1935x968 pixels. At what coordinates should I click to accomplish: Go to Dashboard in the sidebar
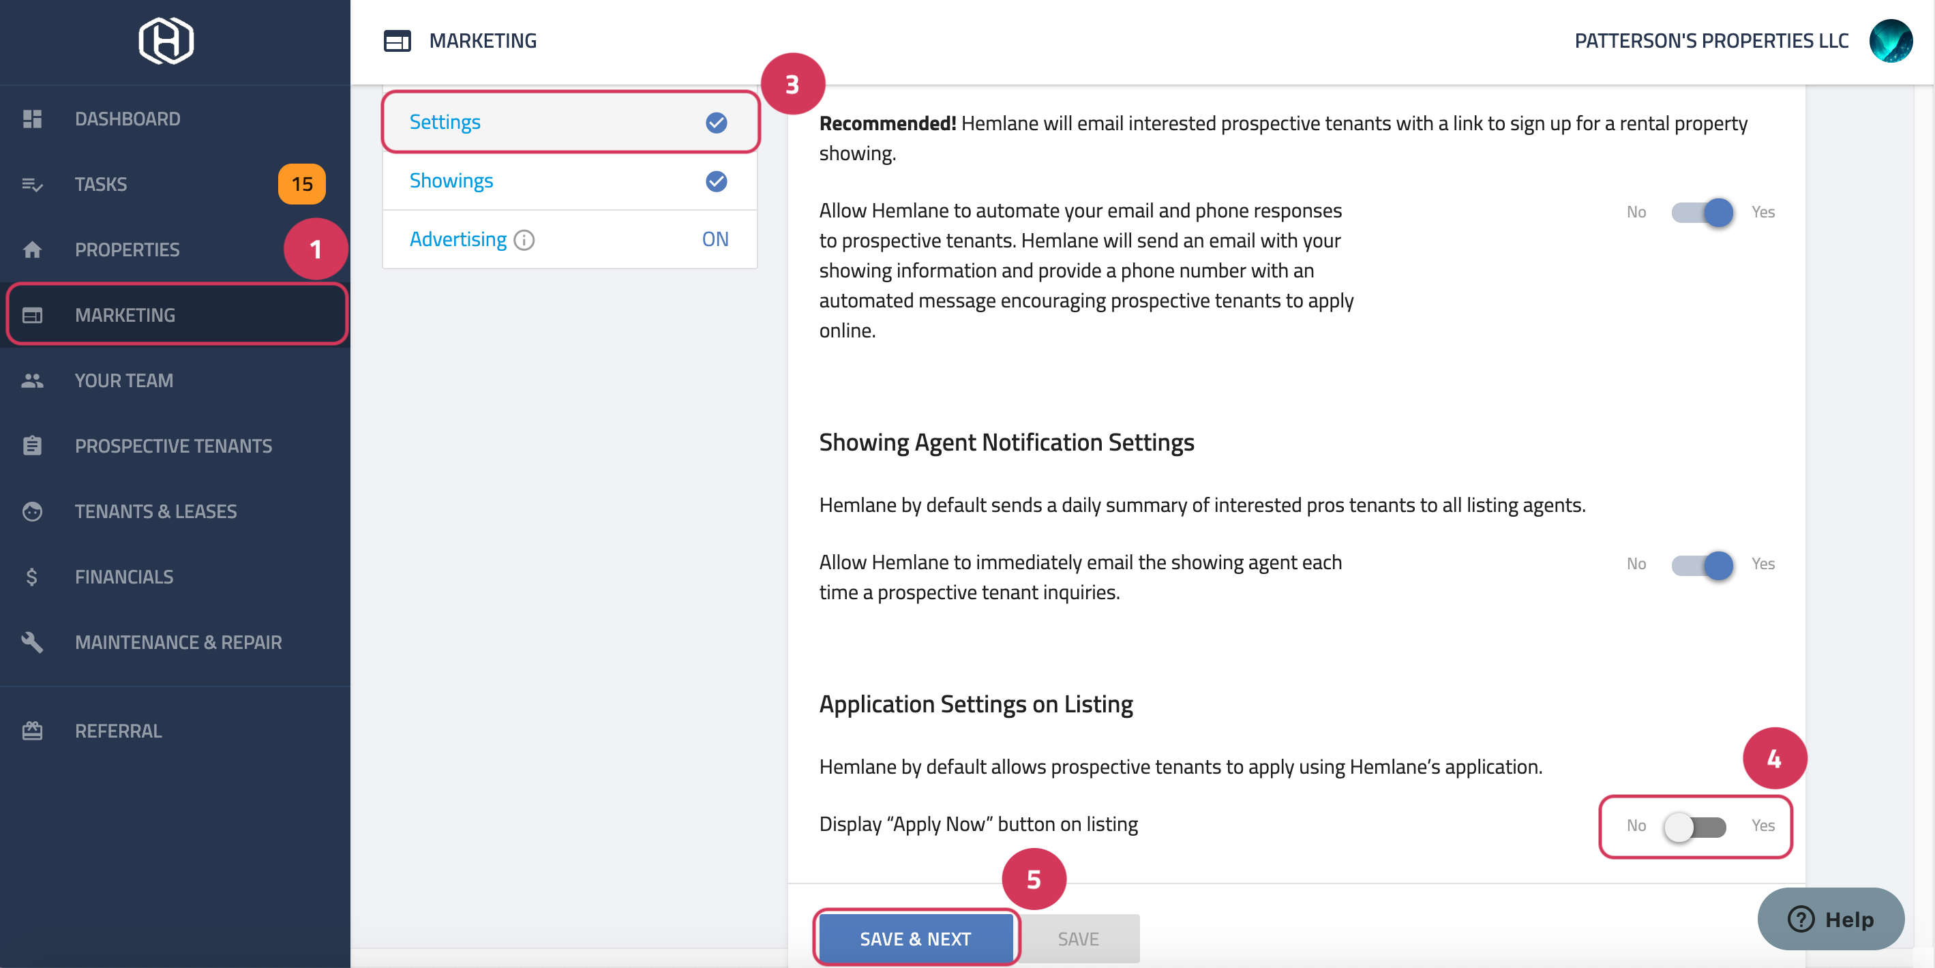(175, 119)
